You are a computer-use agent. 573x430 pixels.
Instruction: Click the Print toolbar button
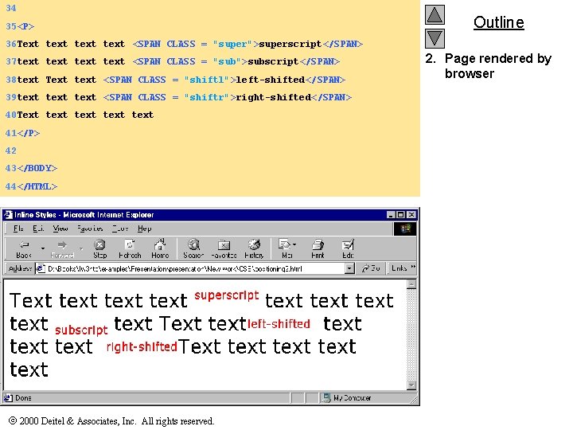tap(318, 249)
